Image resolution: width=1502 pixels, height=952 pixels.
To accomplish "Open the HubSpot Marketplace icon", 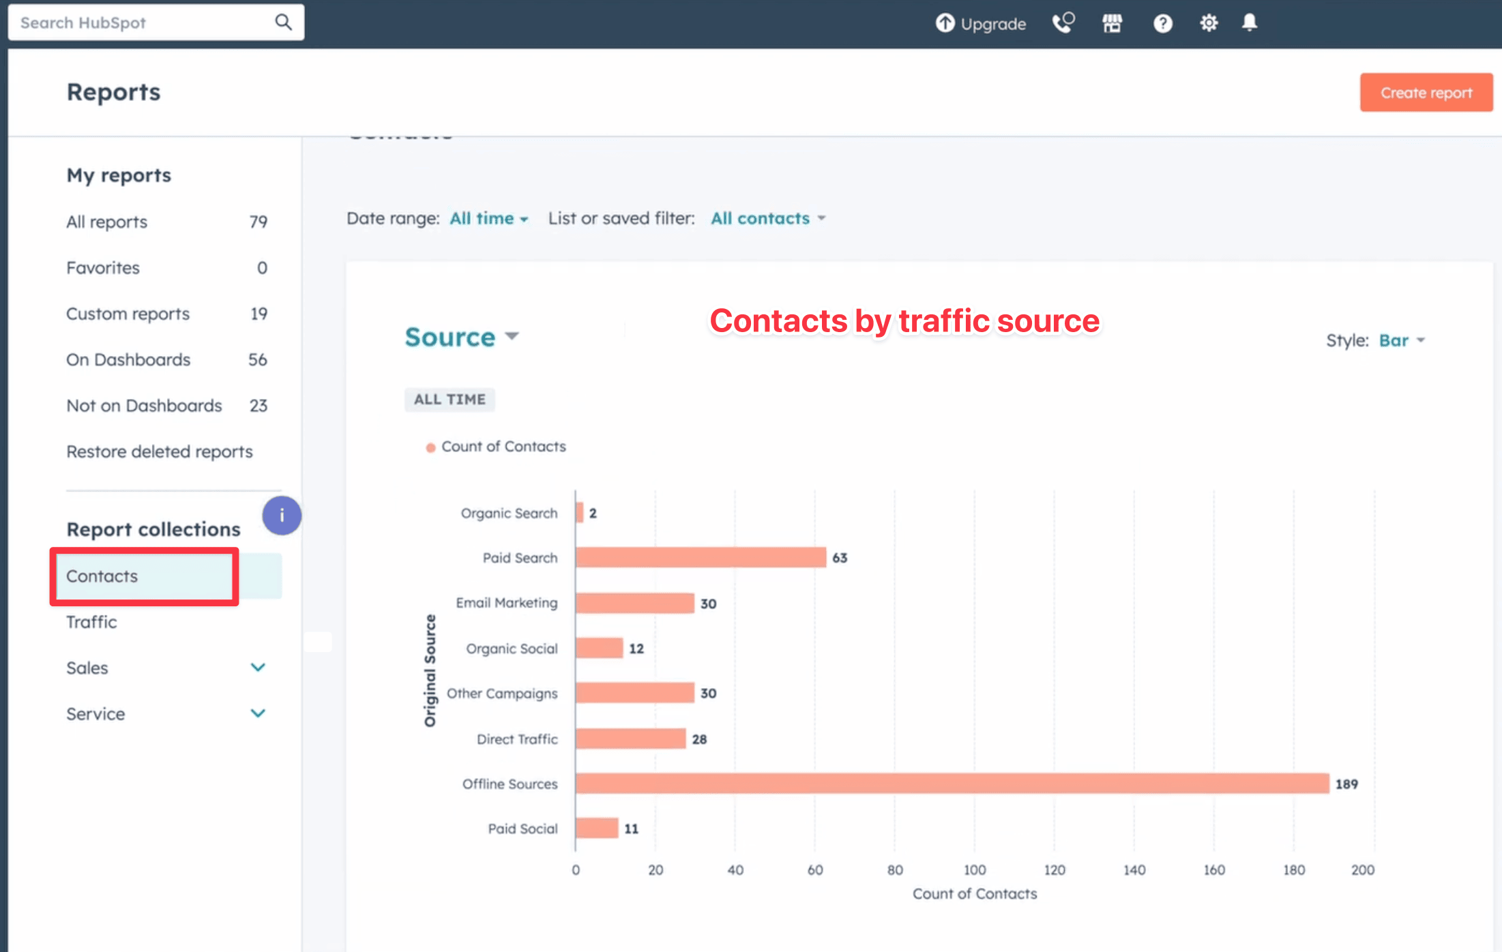I will point(1112,23).
